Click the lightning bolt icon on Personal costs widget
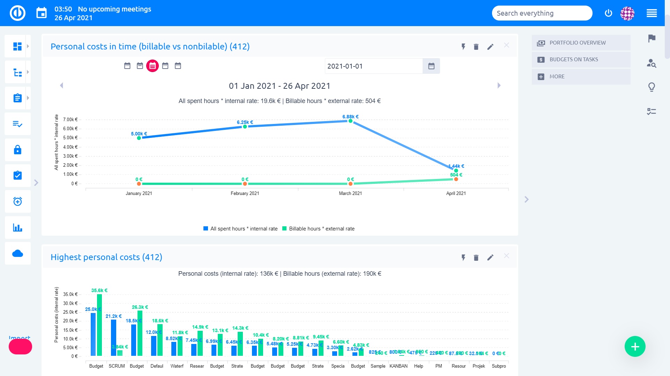Screen dimensions: 670x376 coord(463,47)
